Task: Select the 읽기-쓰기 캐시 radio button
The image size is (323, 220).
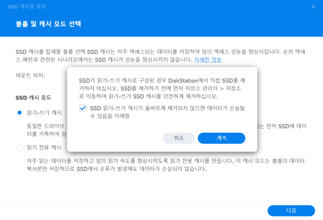Action: (x=20, y=113)
